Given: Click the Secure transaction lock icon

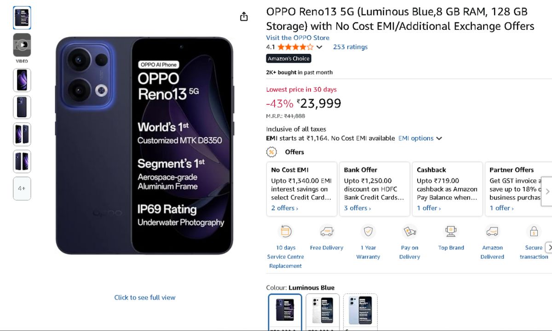Looking at the screenshot, I should click(x=534, y=232).
